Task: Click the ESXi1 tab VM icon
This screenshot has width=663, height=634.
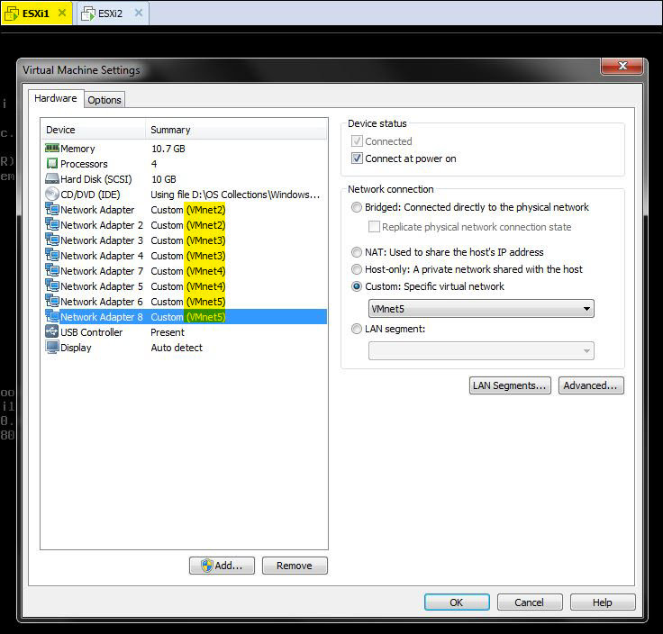Action: [12, 14]
